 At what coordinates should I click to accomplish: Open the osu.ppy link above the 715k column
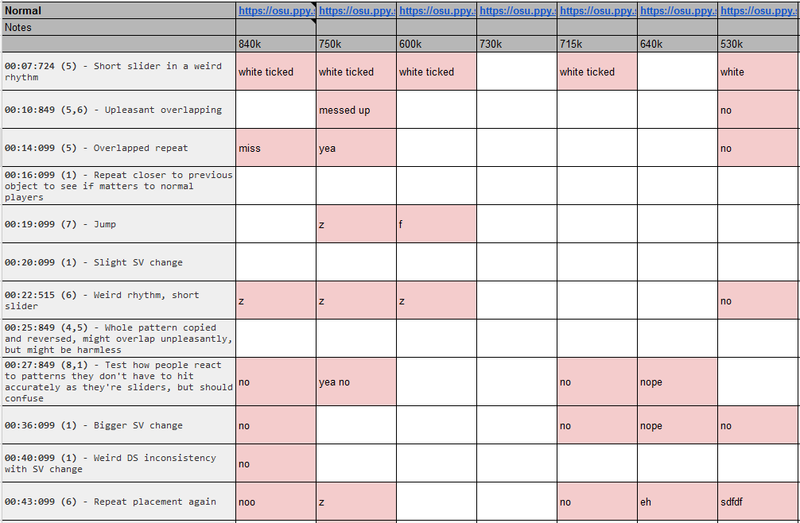point(597,10)
